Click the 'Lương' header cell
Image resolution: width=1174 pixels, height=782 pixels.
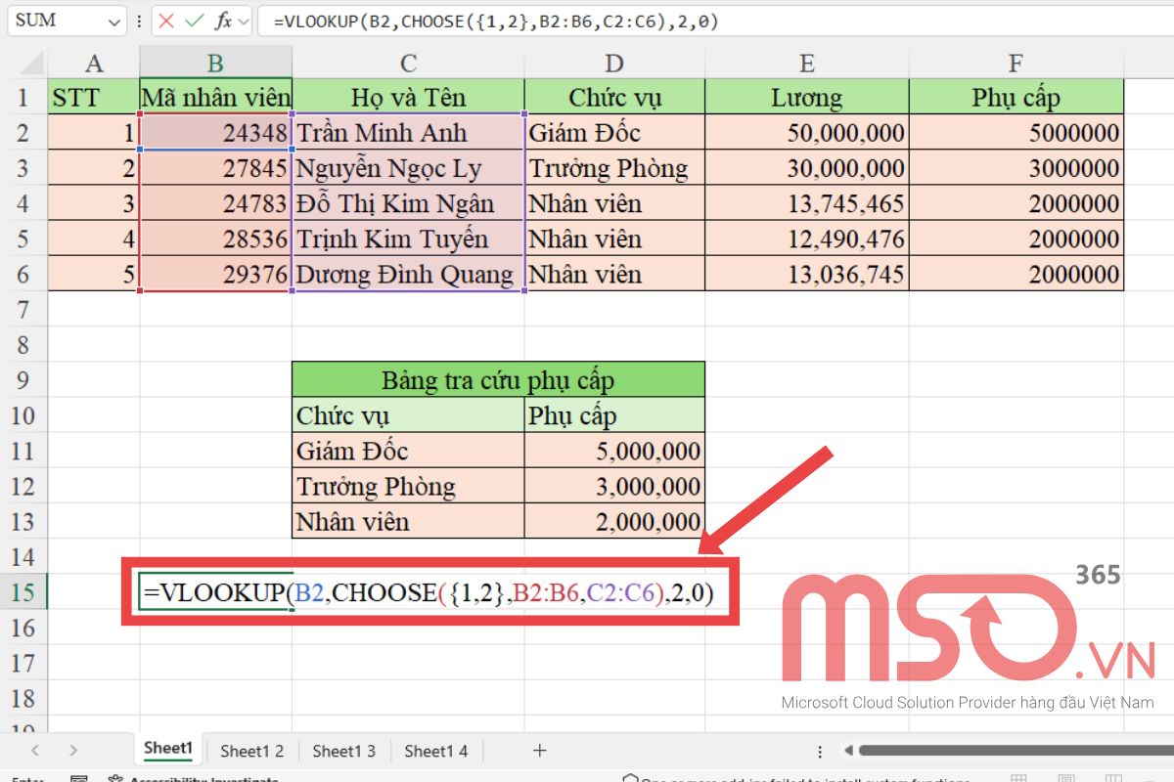coord(807,97)
